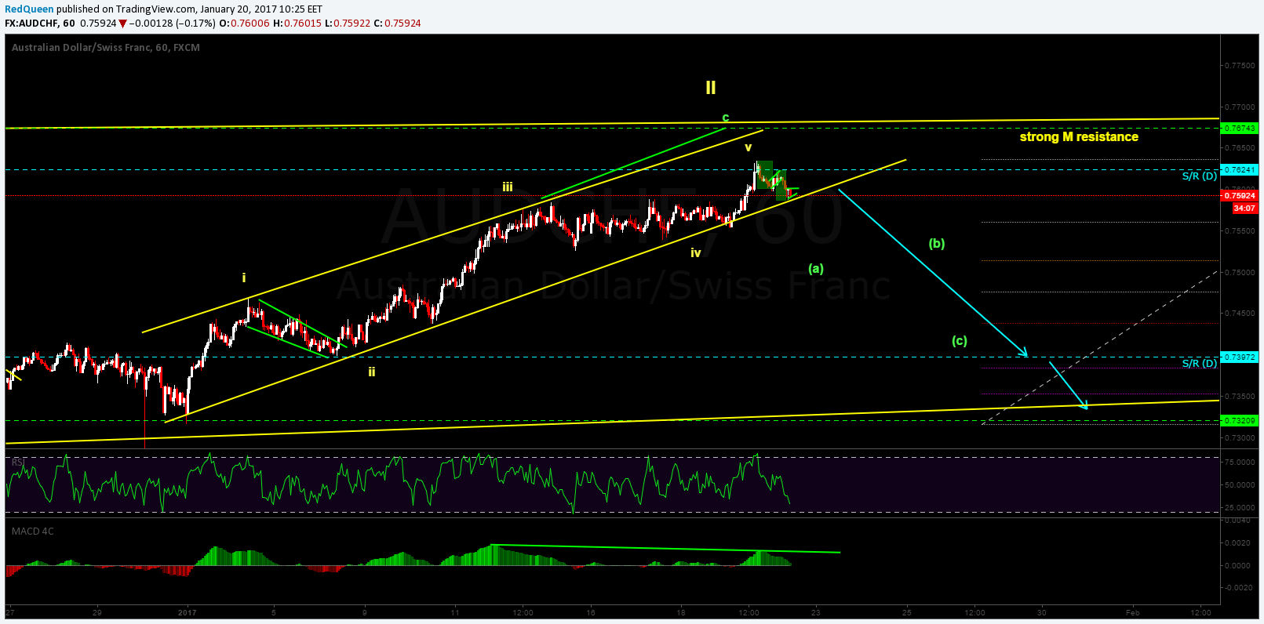Click the 34:07 countdown timer tag
This screenshot has width=1264, height=624.
pyautogui.click(x=1244, y=208)
